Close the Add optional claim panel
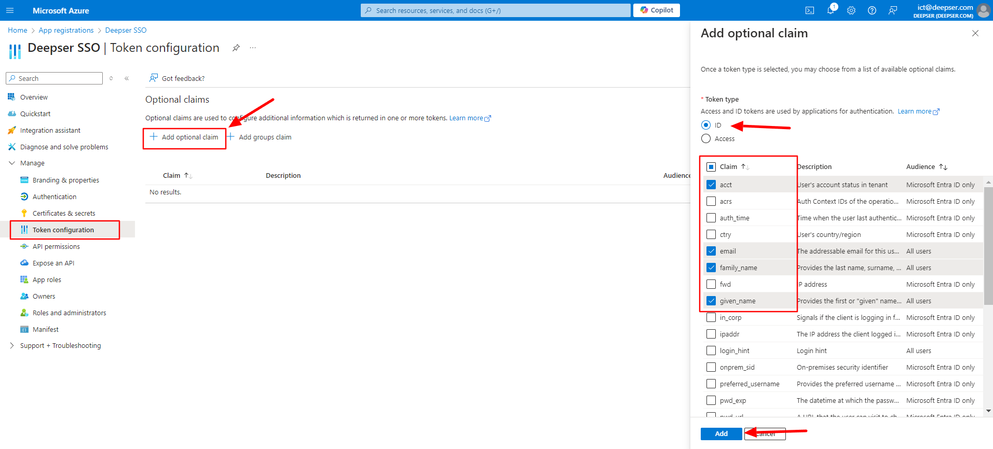993x449 pixels. point(975,33)
